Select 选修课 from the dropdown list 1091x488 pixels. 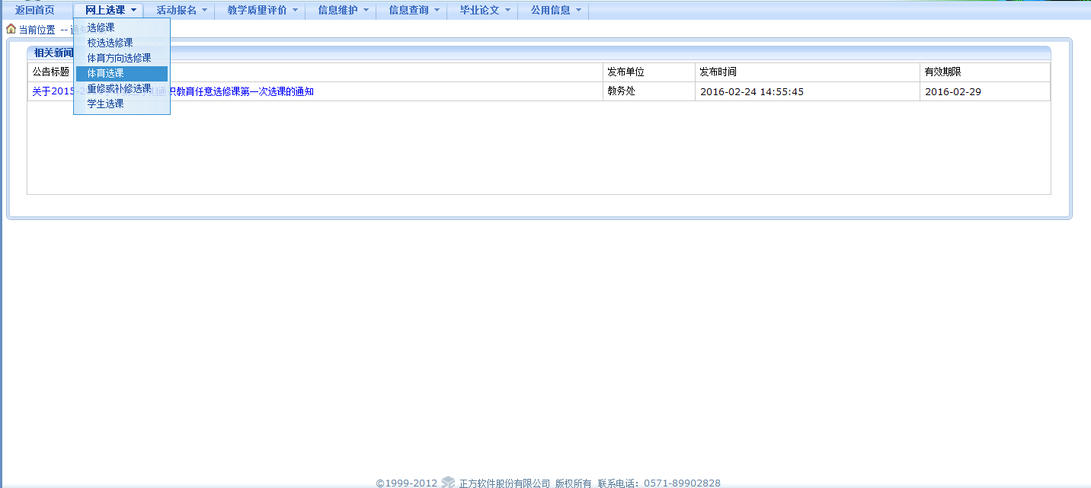tap(101, 27)
